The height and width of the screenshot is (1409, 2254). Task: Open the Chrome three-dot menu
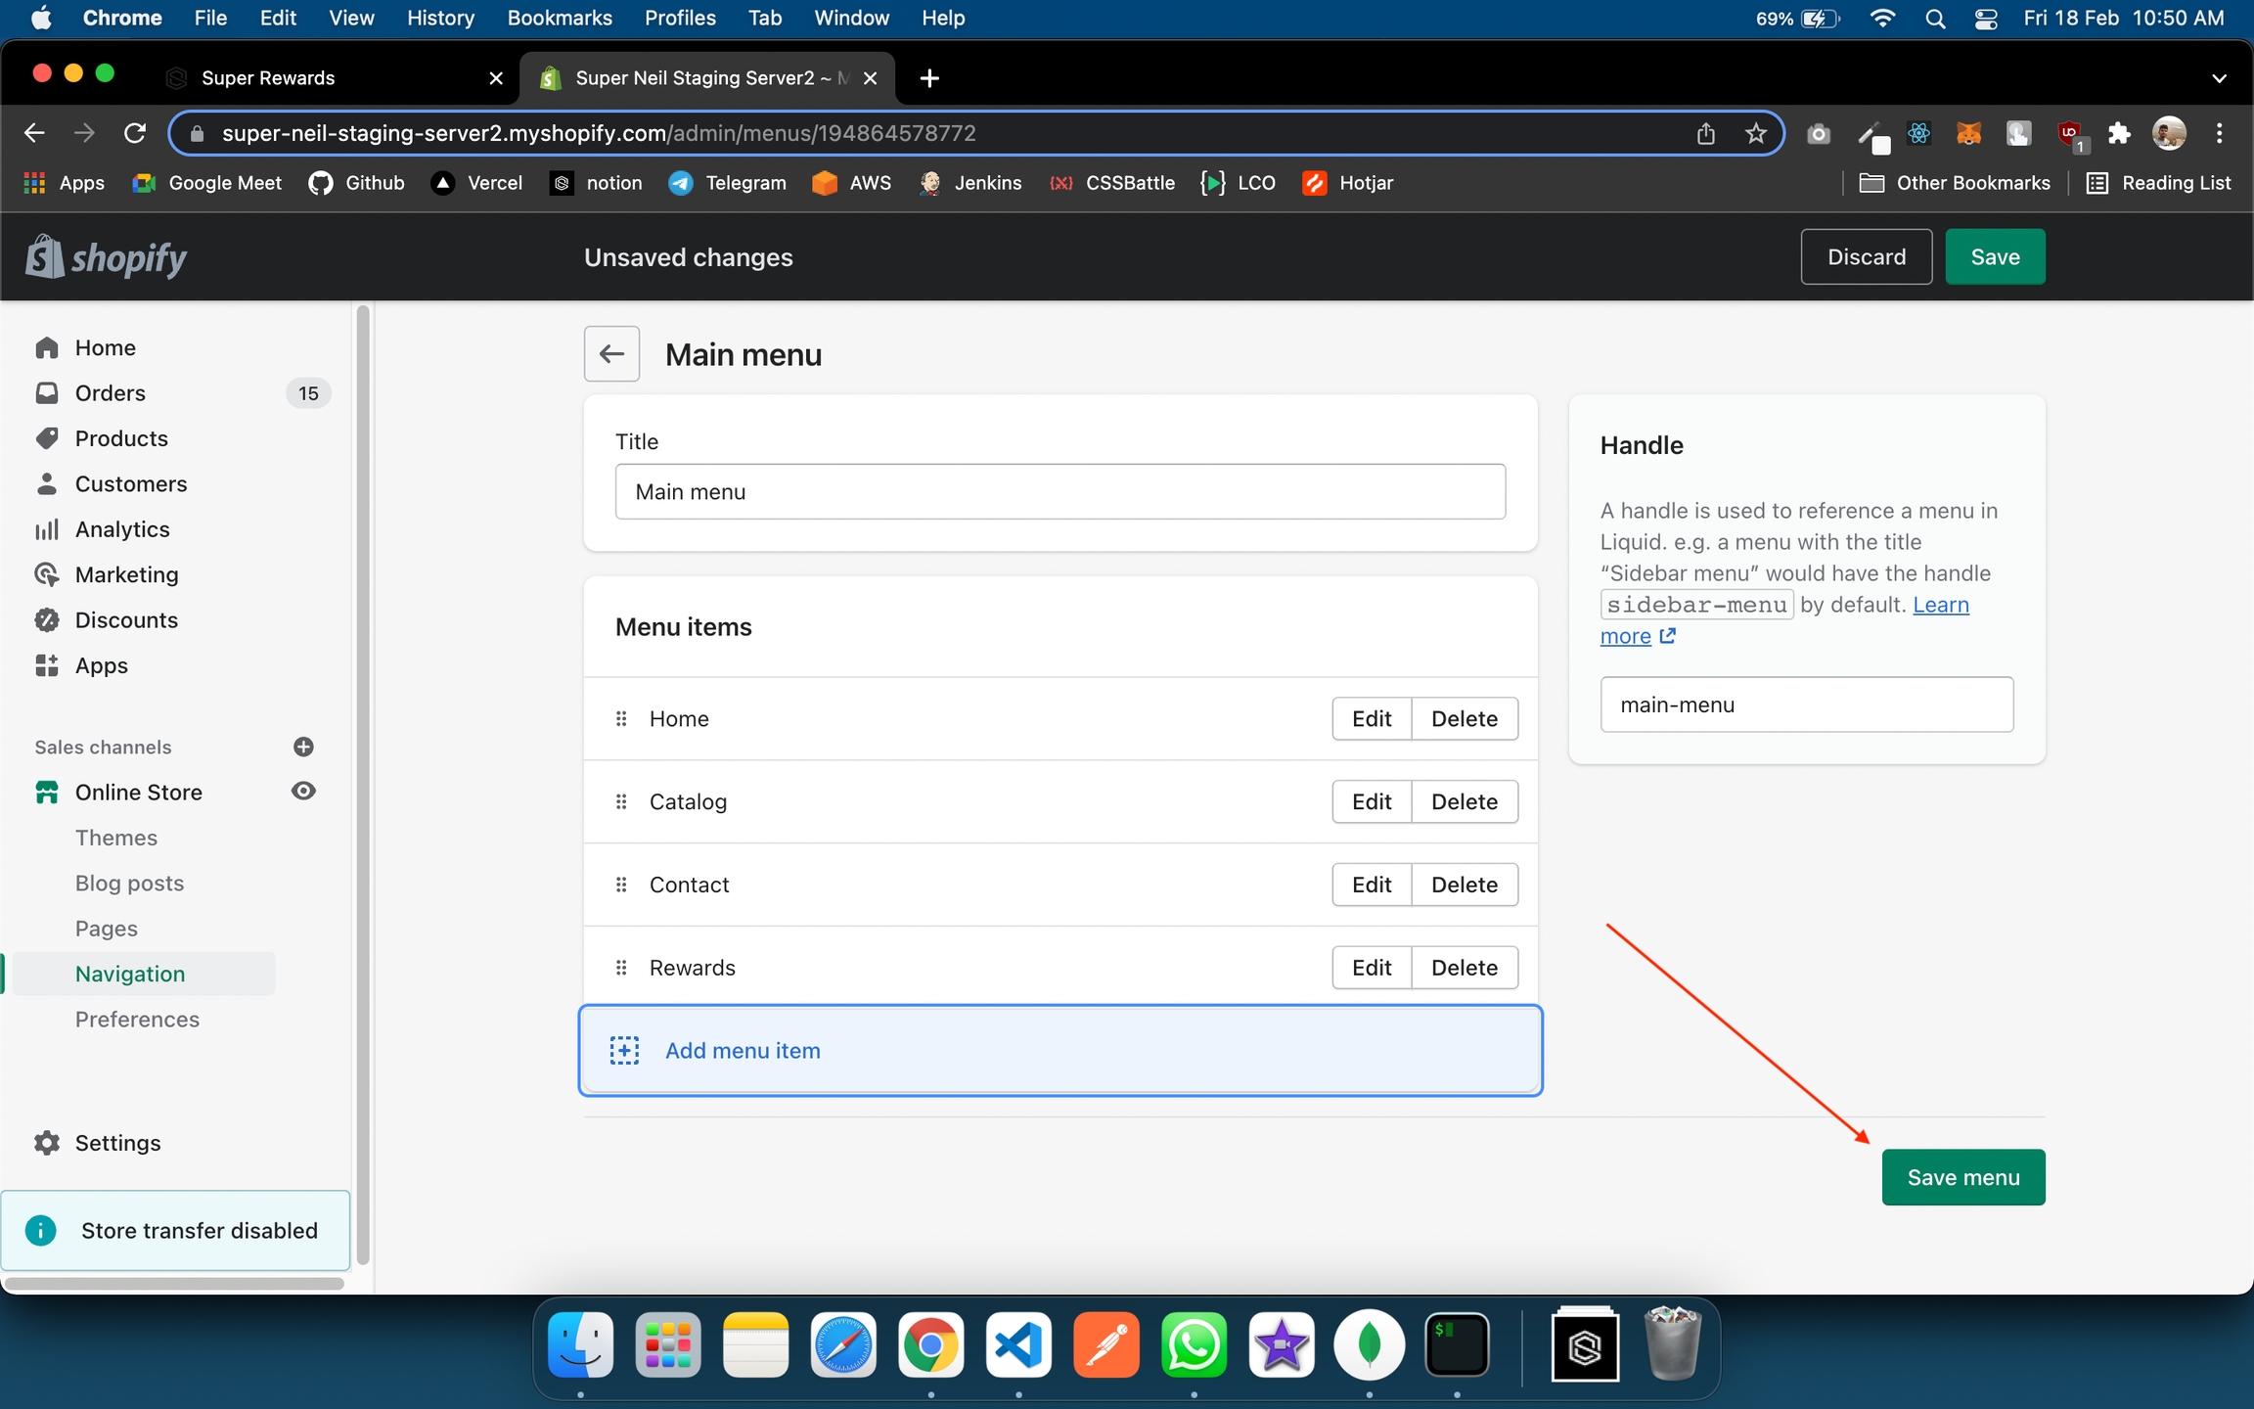2219,133
